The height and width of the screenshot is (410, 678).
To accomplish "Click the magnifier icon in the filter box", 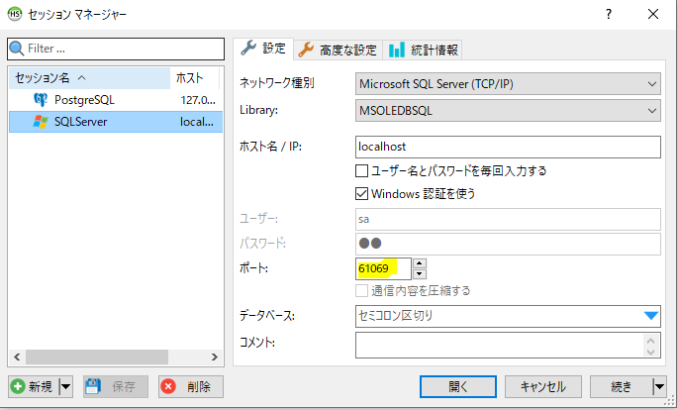I will tap(17, 49).
